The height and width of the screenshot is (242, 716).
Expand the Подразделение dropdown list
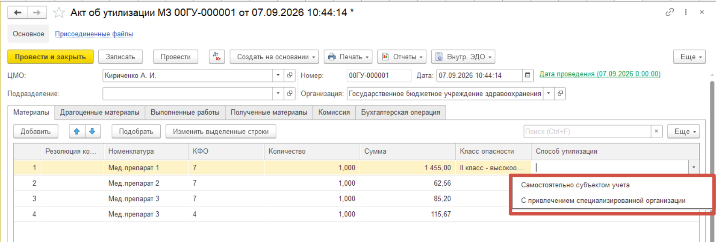278,93
